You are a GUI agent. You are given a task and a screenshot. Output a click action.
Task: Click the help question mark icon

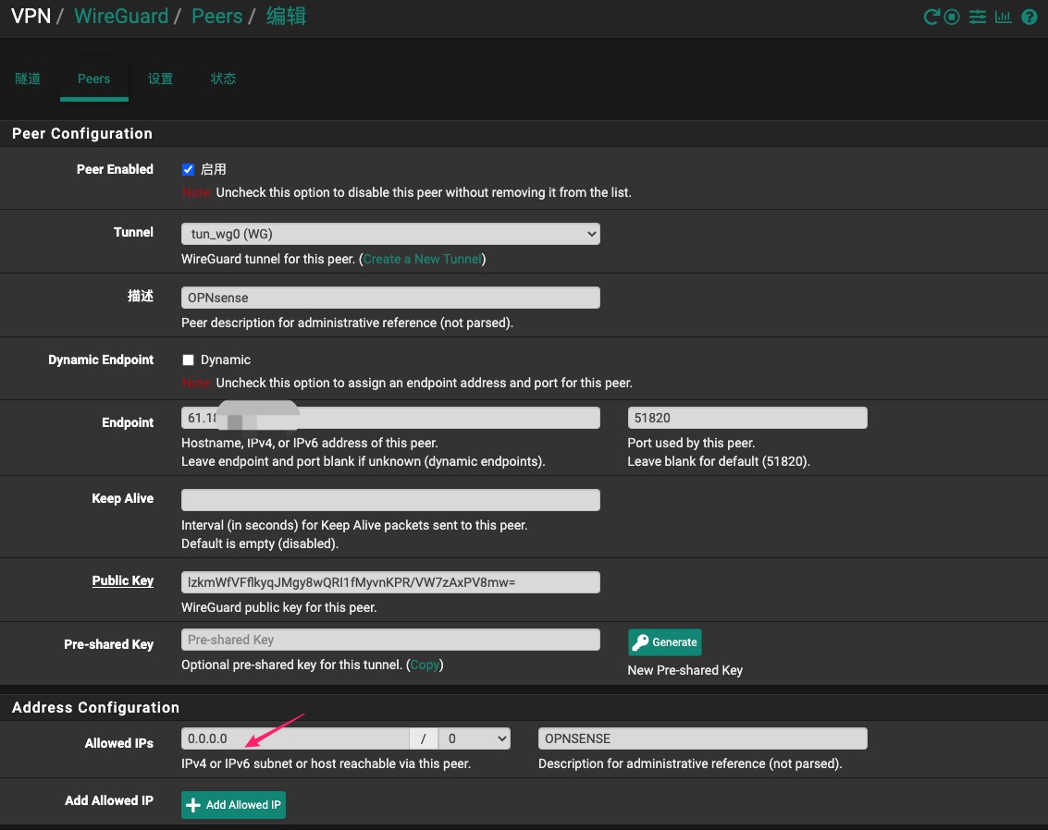1029,17
